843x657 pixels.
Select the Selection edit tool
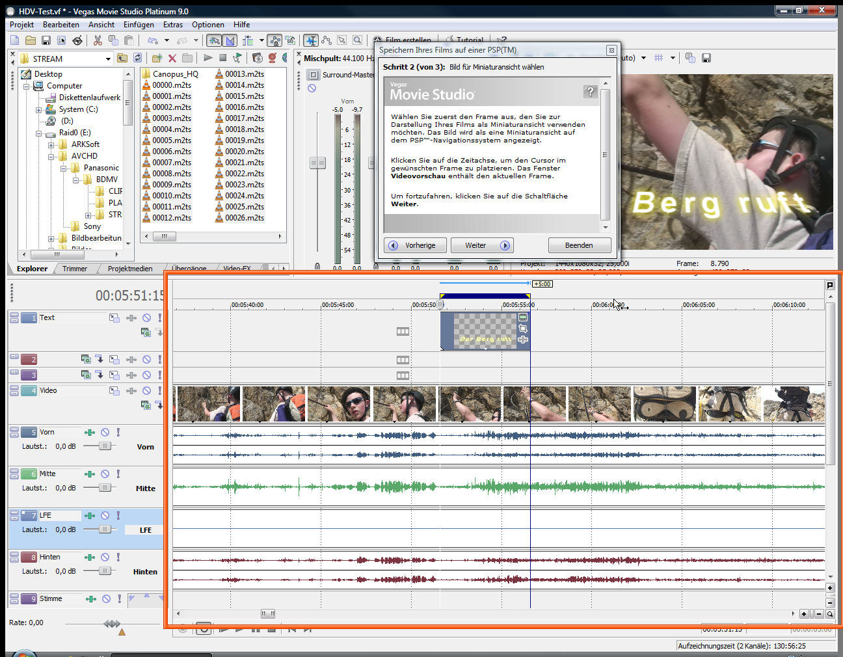coord(342,40)
